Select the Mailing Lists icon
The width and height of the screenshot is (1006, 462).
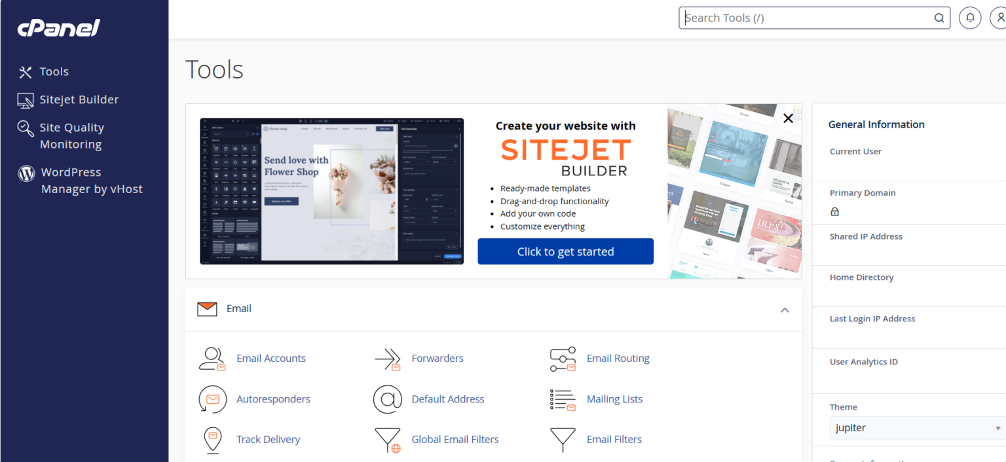[x=563, y=399]
